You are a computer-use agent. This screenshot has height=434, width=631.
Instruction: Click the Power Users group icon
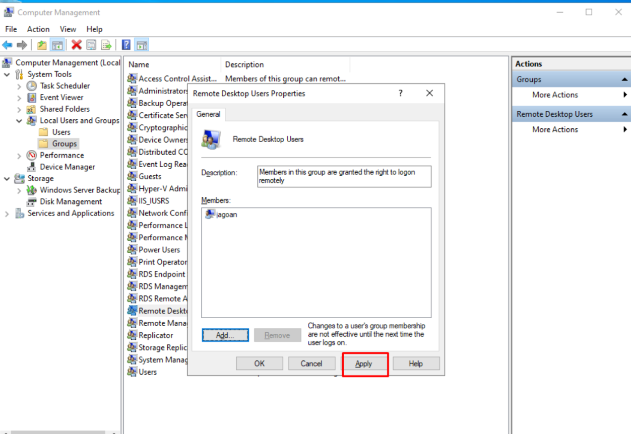tap(132, 250)
